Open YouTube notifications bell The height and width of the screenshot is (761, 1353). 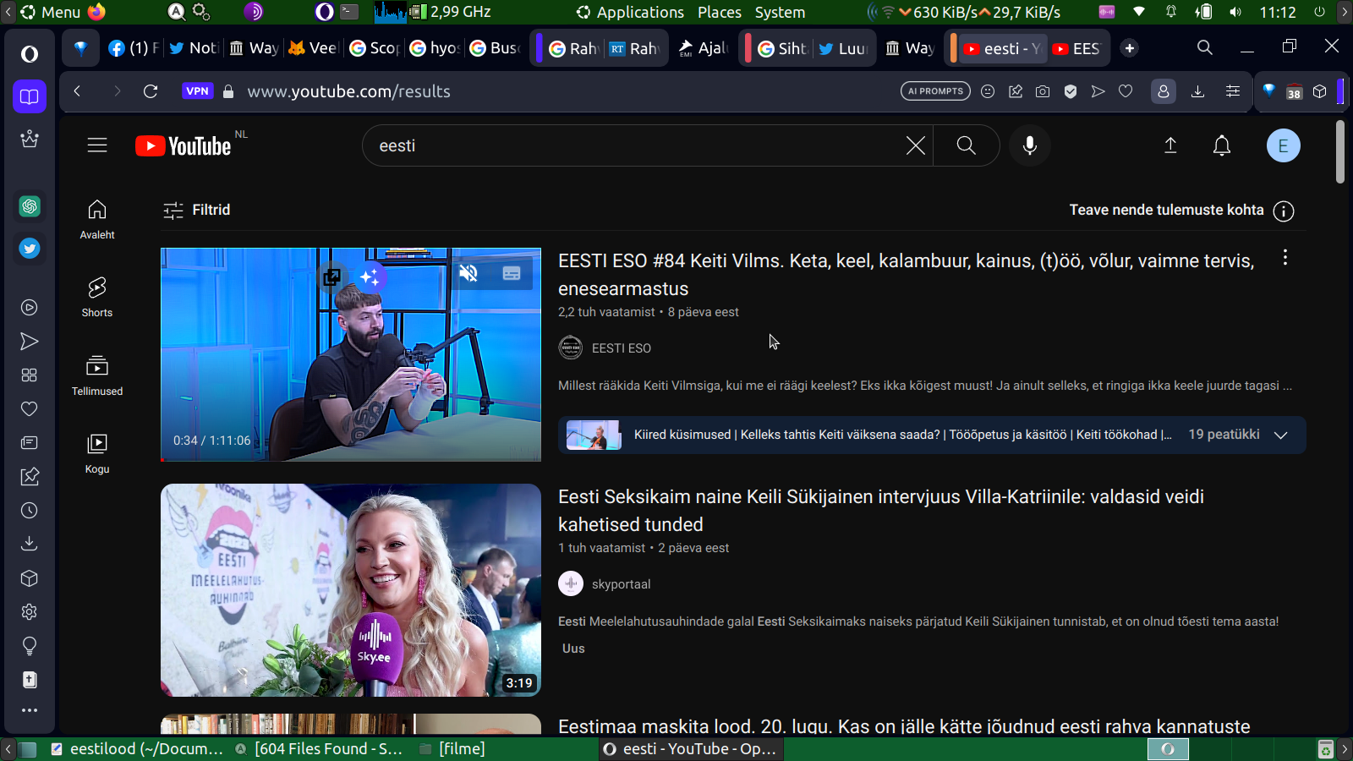1221,145
